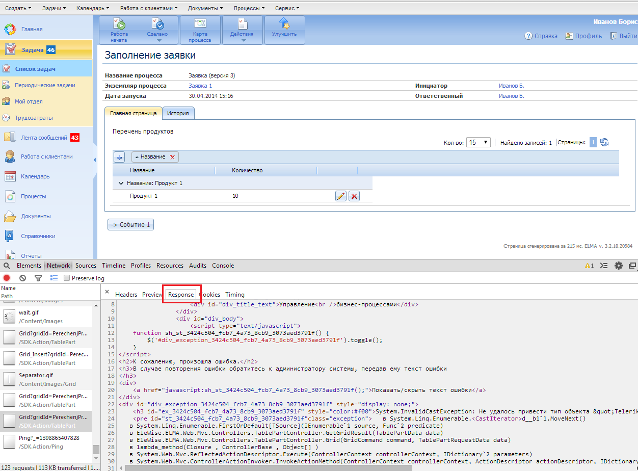Enable the Preserve log checkbox

tap(67, 278)
